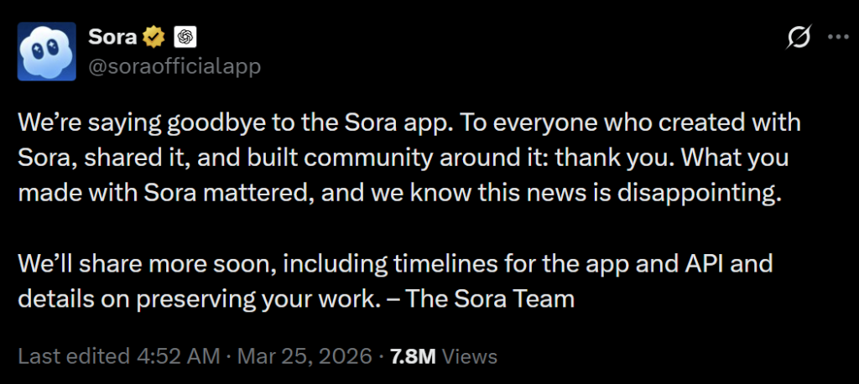Click the first paragraph of the post
Viewport: 859px width, 384px height.
tap(403, 158)
